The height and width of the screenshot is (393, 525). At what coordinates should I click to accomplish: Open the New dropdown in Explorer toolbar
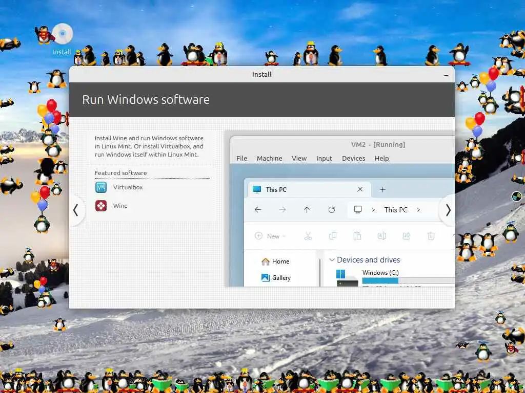point(270,236)
